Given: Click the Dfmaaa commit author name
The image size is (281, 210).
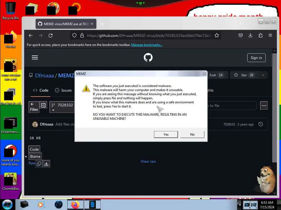Looking at the screenshot, I should click(47, 124).
